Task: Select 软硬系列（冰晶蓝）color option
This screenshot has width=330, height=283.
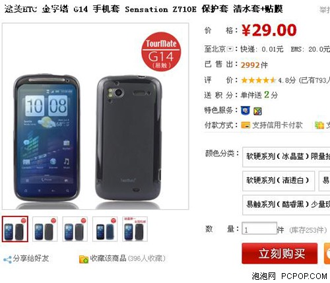Action: pos(286,157)
